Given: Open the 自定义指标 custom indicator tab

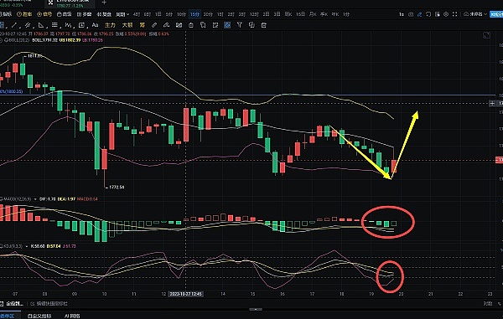Looking at the screenshot, I should click(x=39, y=316).
